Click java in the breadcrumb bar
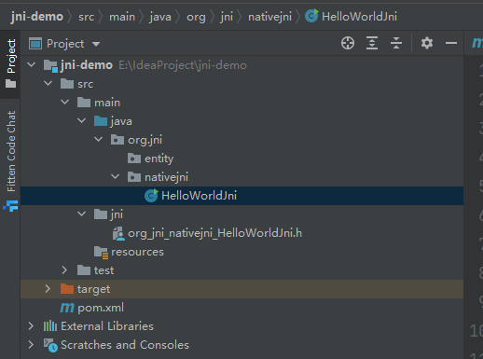 click(160, 17)
